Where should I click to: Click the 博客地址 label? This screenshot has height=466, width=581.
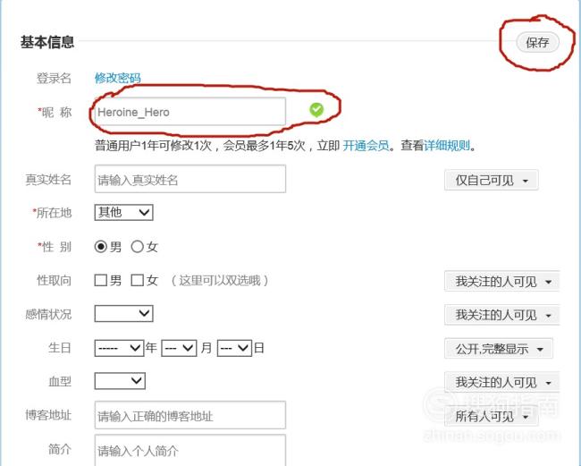(x=48, y=415)
